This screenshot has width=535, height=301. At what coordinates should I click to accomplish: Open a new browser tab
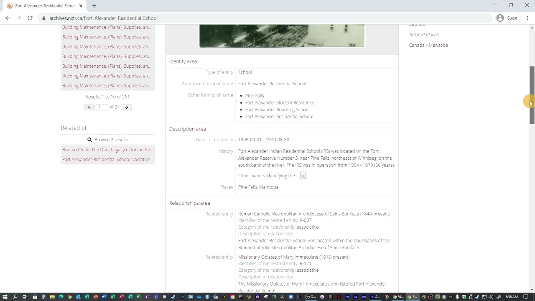(94, 6)
